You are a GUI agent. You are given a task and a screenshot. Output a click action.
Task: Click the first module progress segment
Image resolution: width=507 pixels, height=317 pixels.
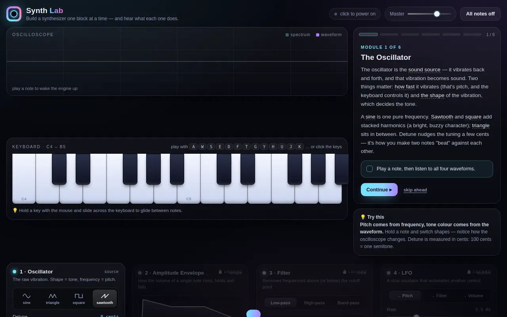tap(368, 34)
